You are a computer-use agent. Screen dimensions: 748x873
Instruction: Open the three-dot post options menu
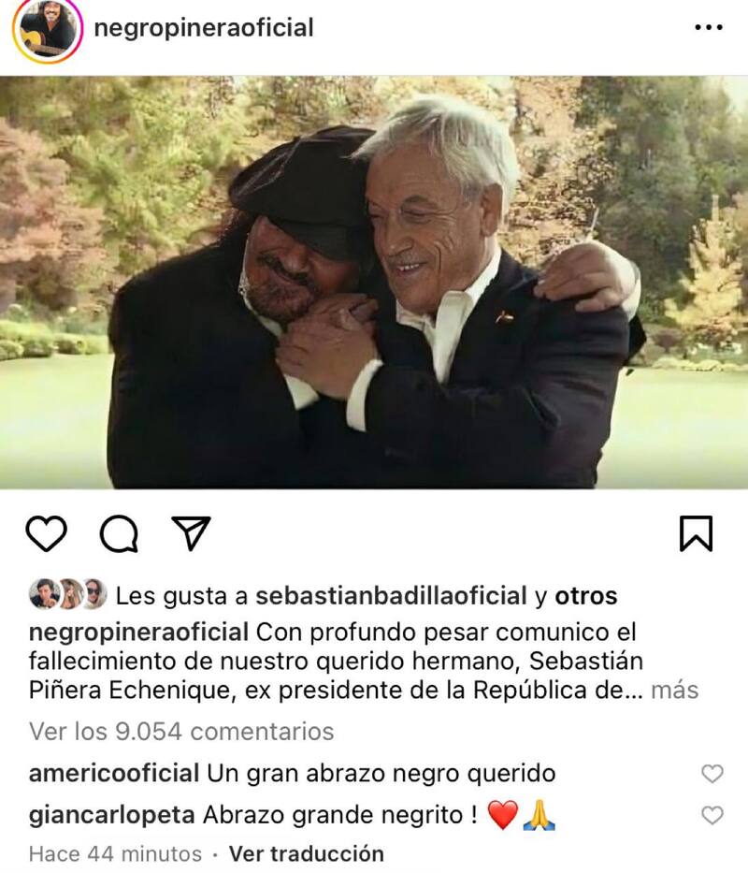click(x=709, y=27)
